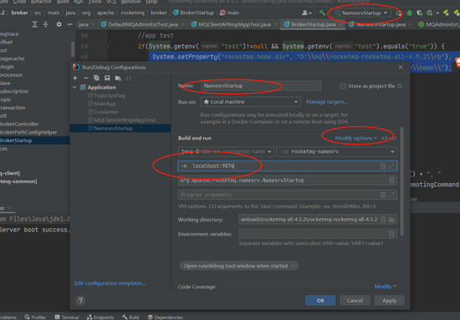Collapse all in project tool window
The width and height of the screenshot is (460, 320).
(x=45, y=24)
